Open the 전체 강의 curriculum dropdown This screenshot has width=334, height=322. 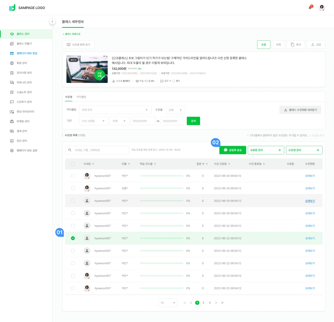click(x=115, y=110)
